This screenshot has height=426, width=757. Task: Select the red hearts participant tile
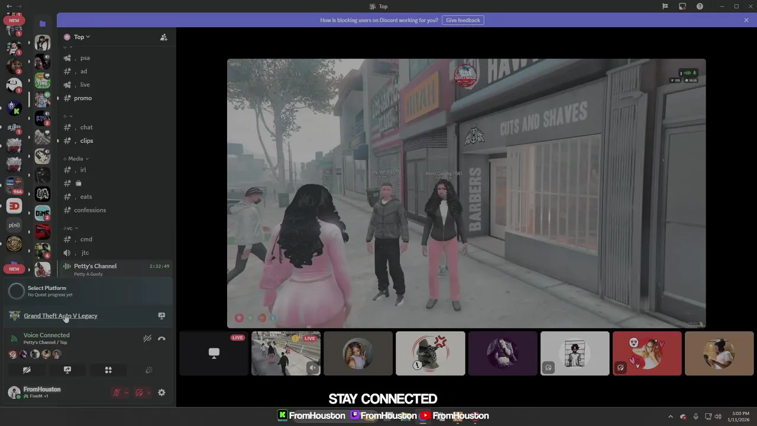click(x=647, y=353)
